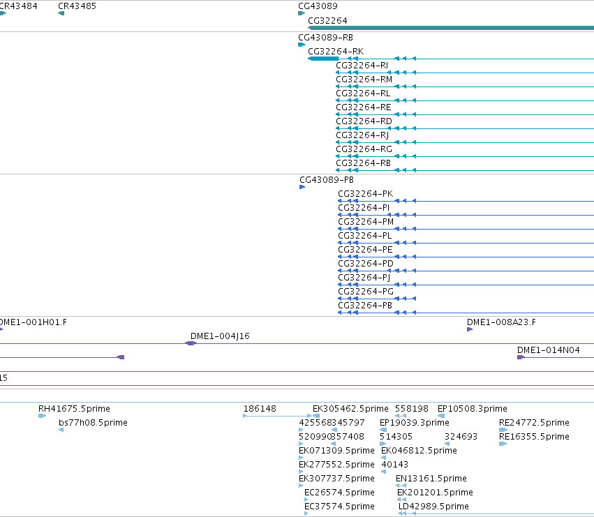Click the DME1-008A23.F purple arrow glyph

point(470,329)
